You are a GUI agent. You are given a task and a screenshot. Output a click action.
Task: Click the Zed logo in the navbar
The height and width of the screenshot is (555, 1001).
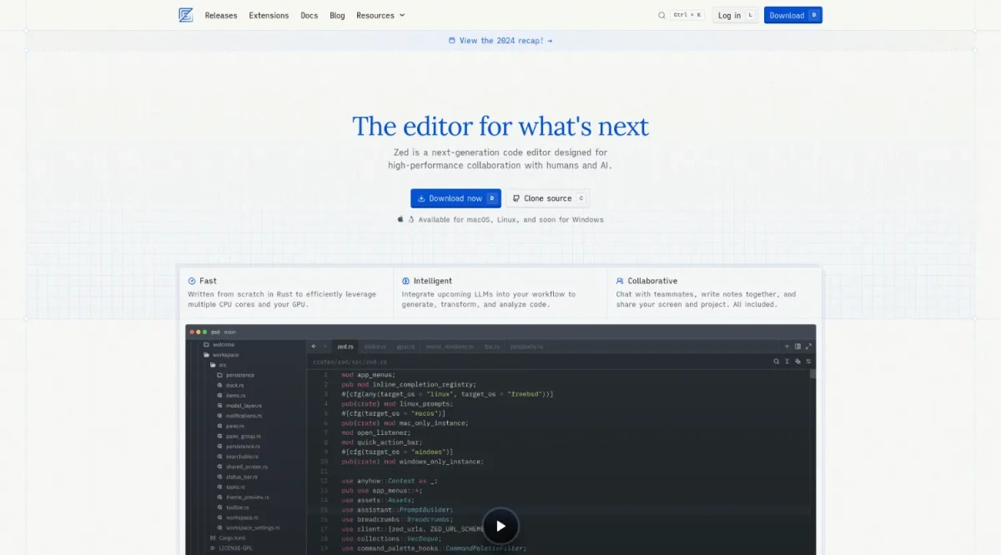(185, 15)
